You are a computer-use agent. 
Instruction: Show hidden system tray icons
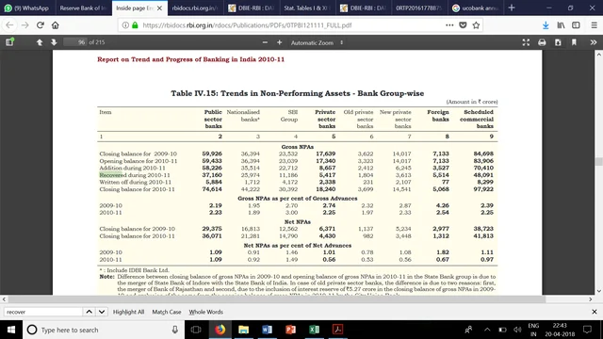[x=487, y=330]
